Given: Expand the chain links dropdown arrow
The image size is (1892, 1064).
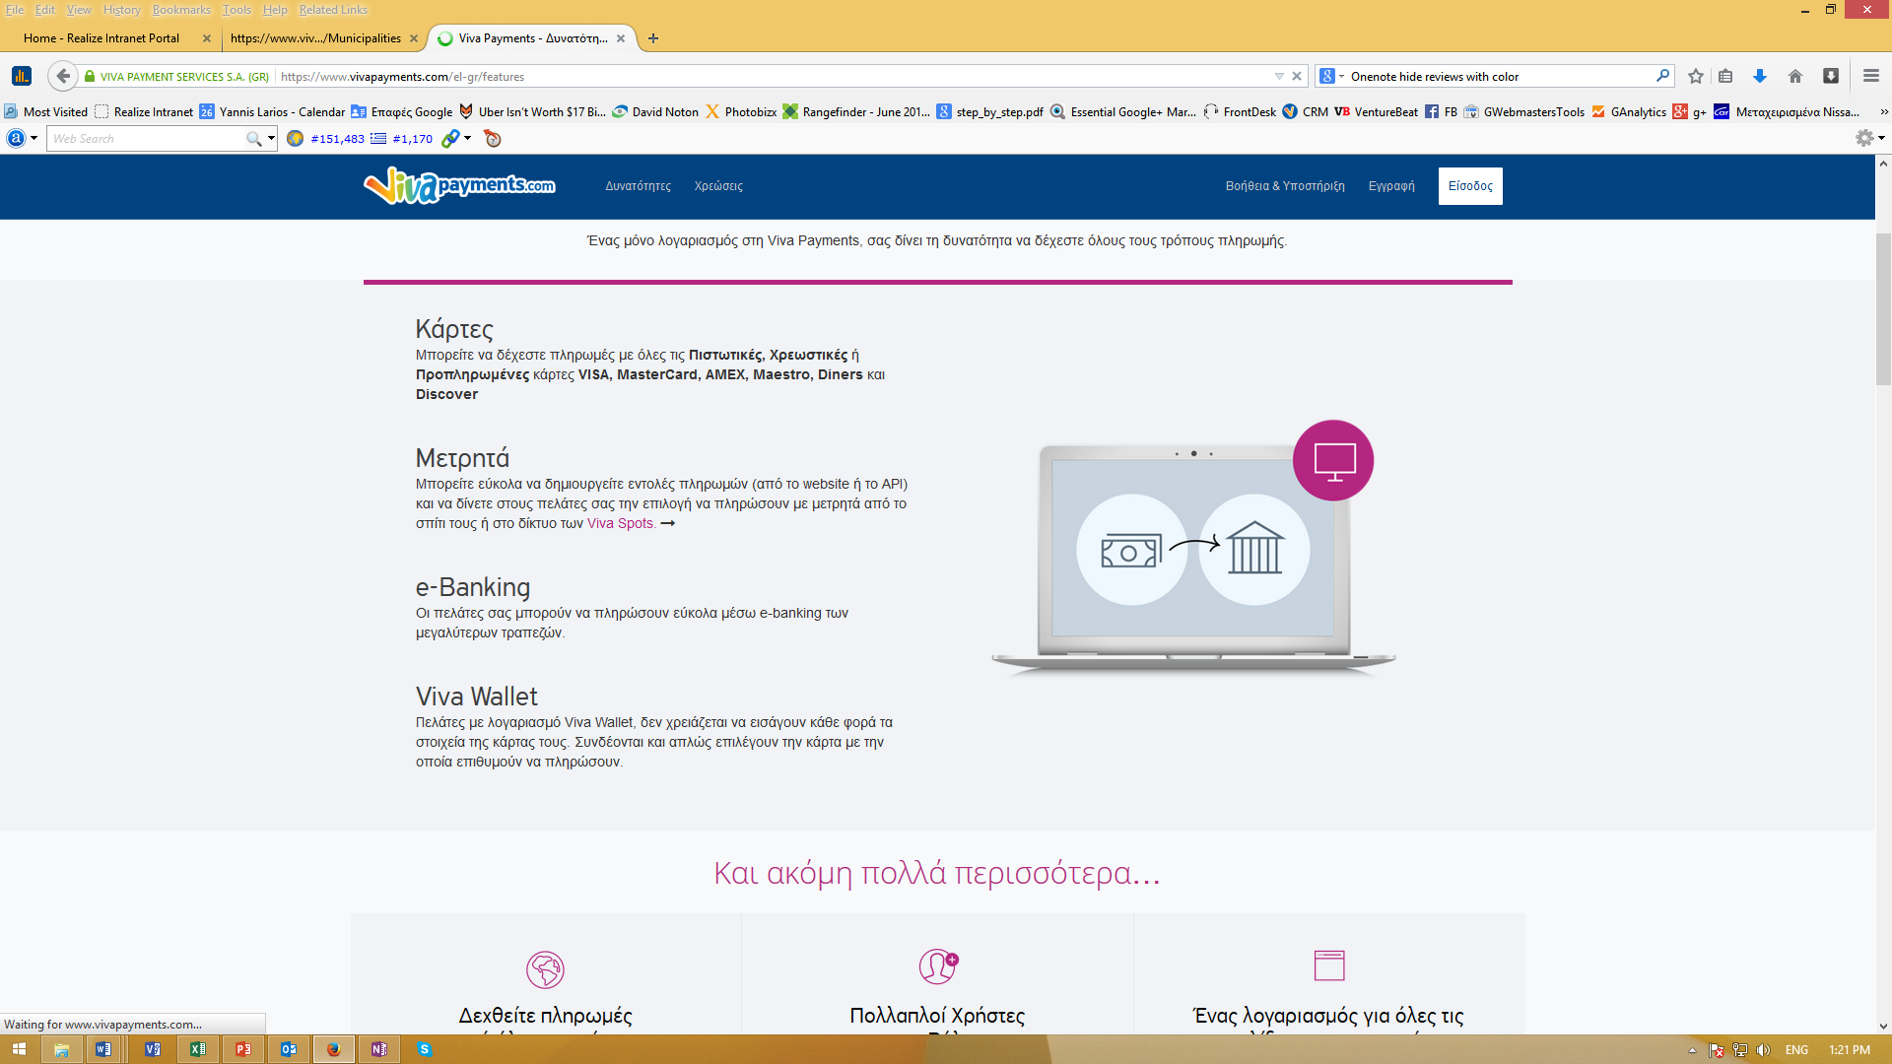Looking at the screenshot, I should (468, 139).
